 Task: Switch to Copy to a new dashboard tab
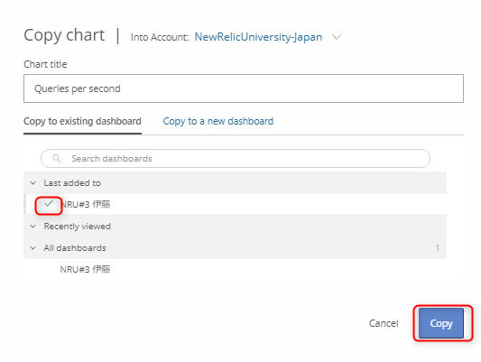pos(218,121)
